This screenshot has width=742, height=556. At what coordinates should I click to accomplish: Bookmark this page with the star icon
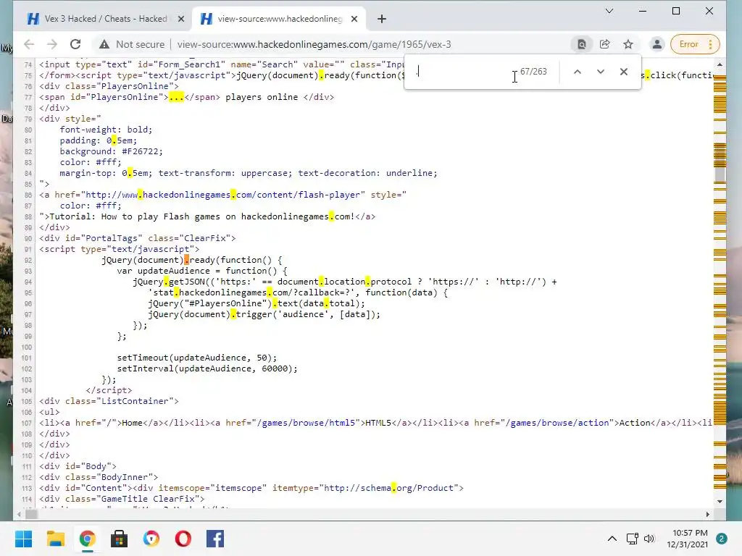click(628, 44)
